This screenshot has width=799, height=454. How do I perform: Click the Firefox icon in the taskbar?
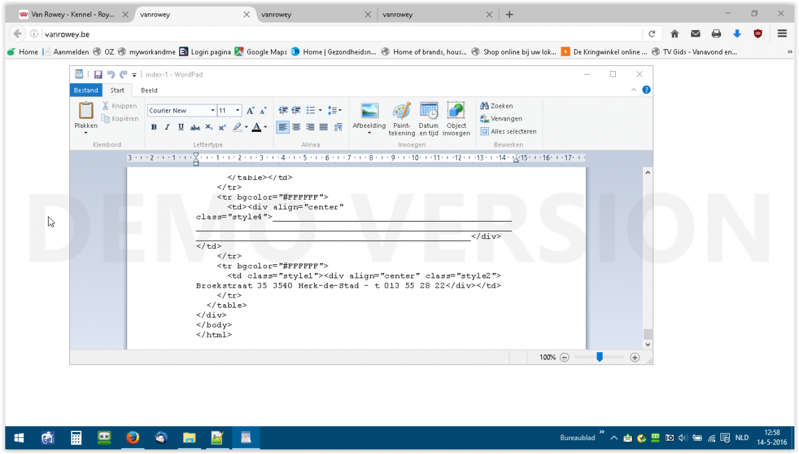coord(133,438)
